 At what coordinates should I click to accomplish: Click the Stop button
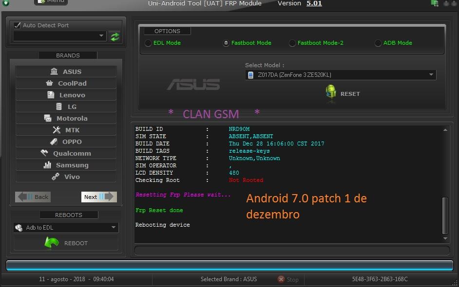288,279
